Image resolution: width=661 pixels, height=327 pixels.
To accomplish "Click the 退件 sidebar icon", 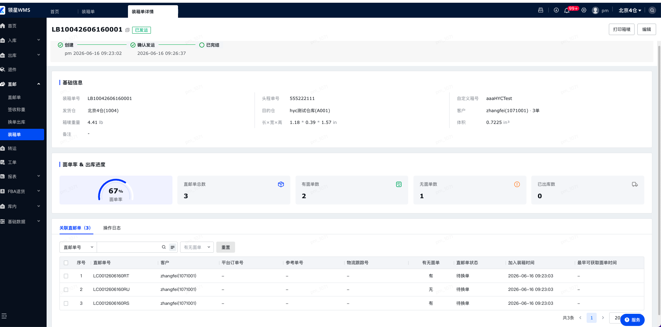I will [x=3, y=69].
